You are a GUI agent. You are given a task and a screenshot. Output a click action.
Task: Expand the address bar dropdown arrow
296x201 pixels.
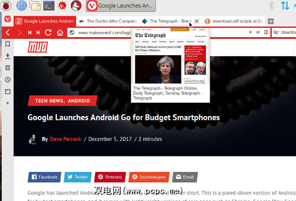pyautogui.click(x=250, y=32)
